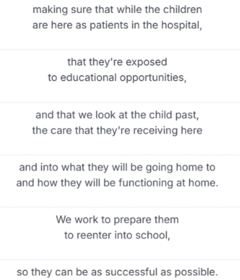Select 'and how they will be functioning at home.'

point(117,183)
